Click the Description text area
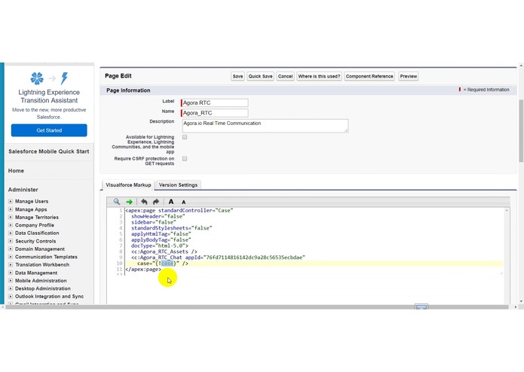This screenshot has height=372, width=524. (x=265, y=126)
